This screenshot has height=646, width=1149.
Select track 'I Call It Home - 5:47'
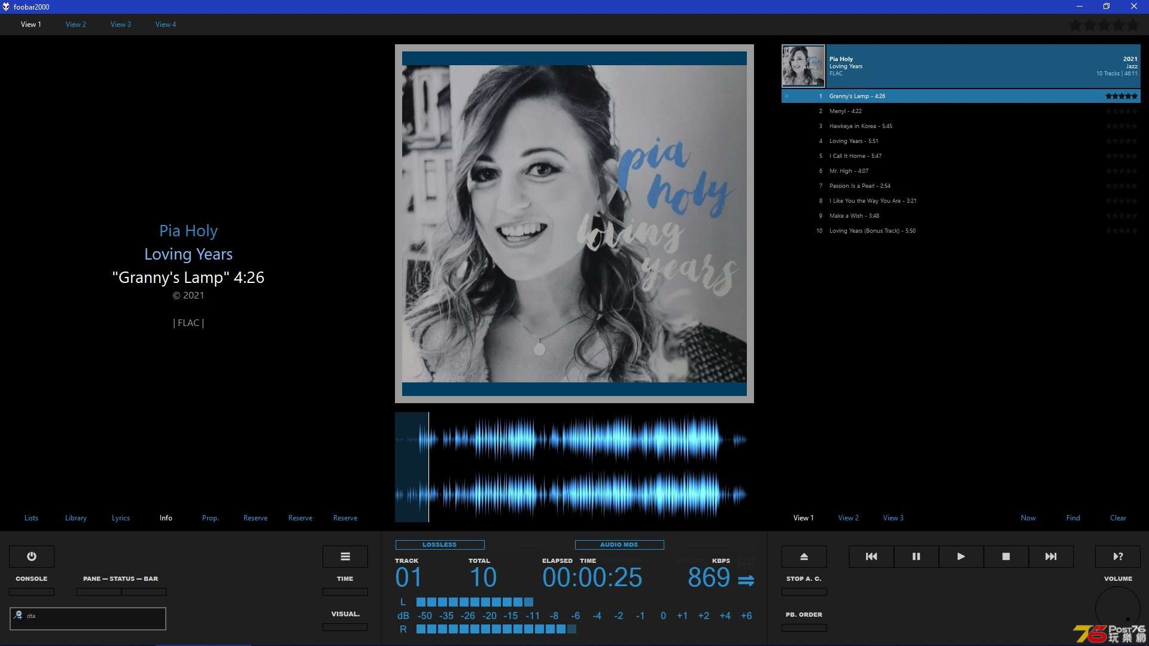pos(961,156)
